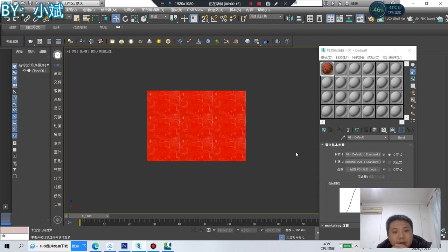Click the sun light icon
The height and width of the screenshot is (252, 448).
[x=159, y=41]
